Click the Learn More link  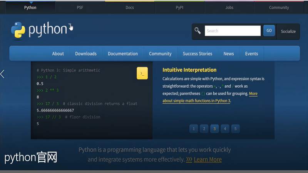pyautogui.click(x=208, y=160)
